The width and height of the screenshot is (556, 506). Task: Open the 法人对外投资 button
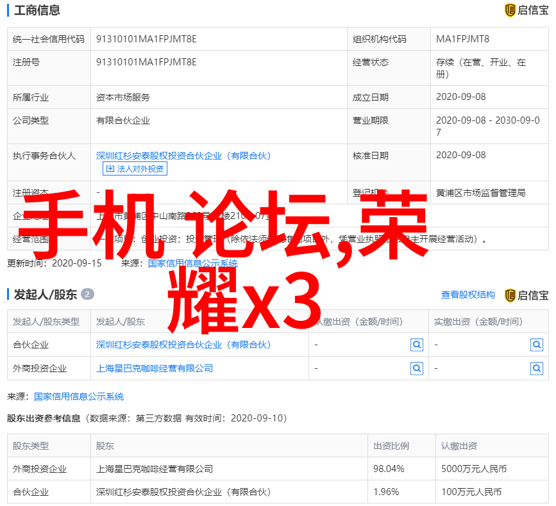pos(135,169)
